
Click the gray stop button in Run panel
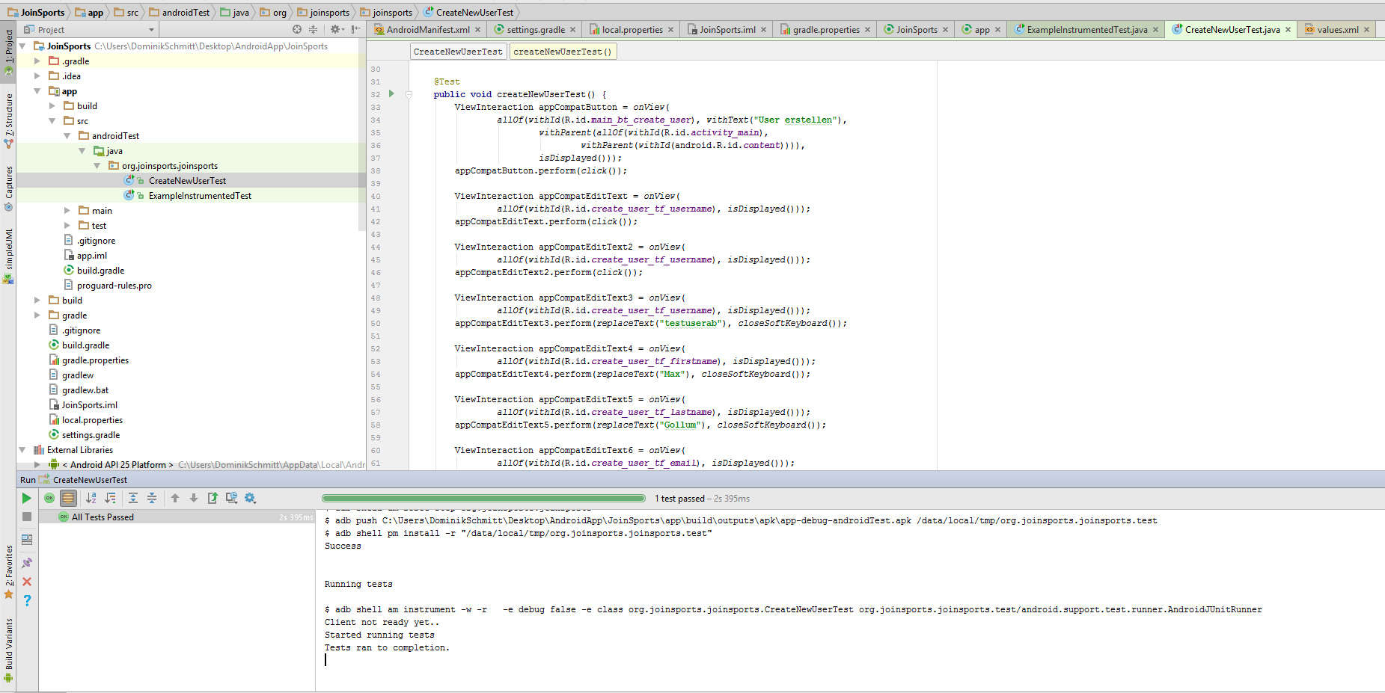(27, 517)
